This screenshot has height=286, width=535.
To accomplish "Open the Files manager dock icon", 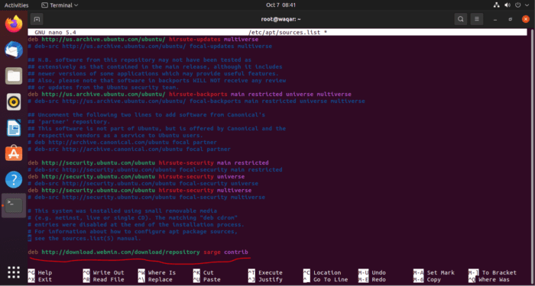I will coord(14,76).
